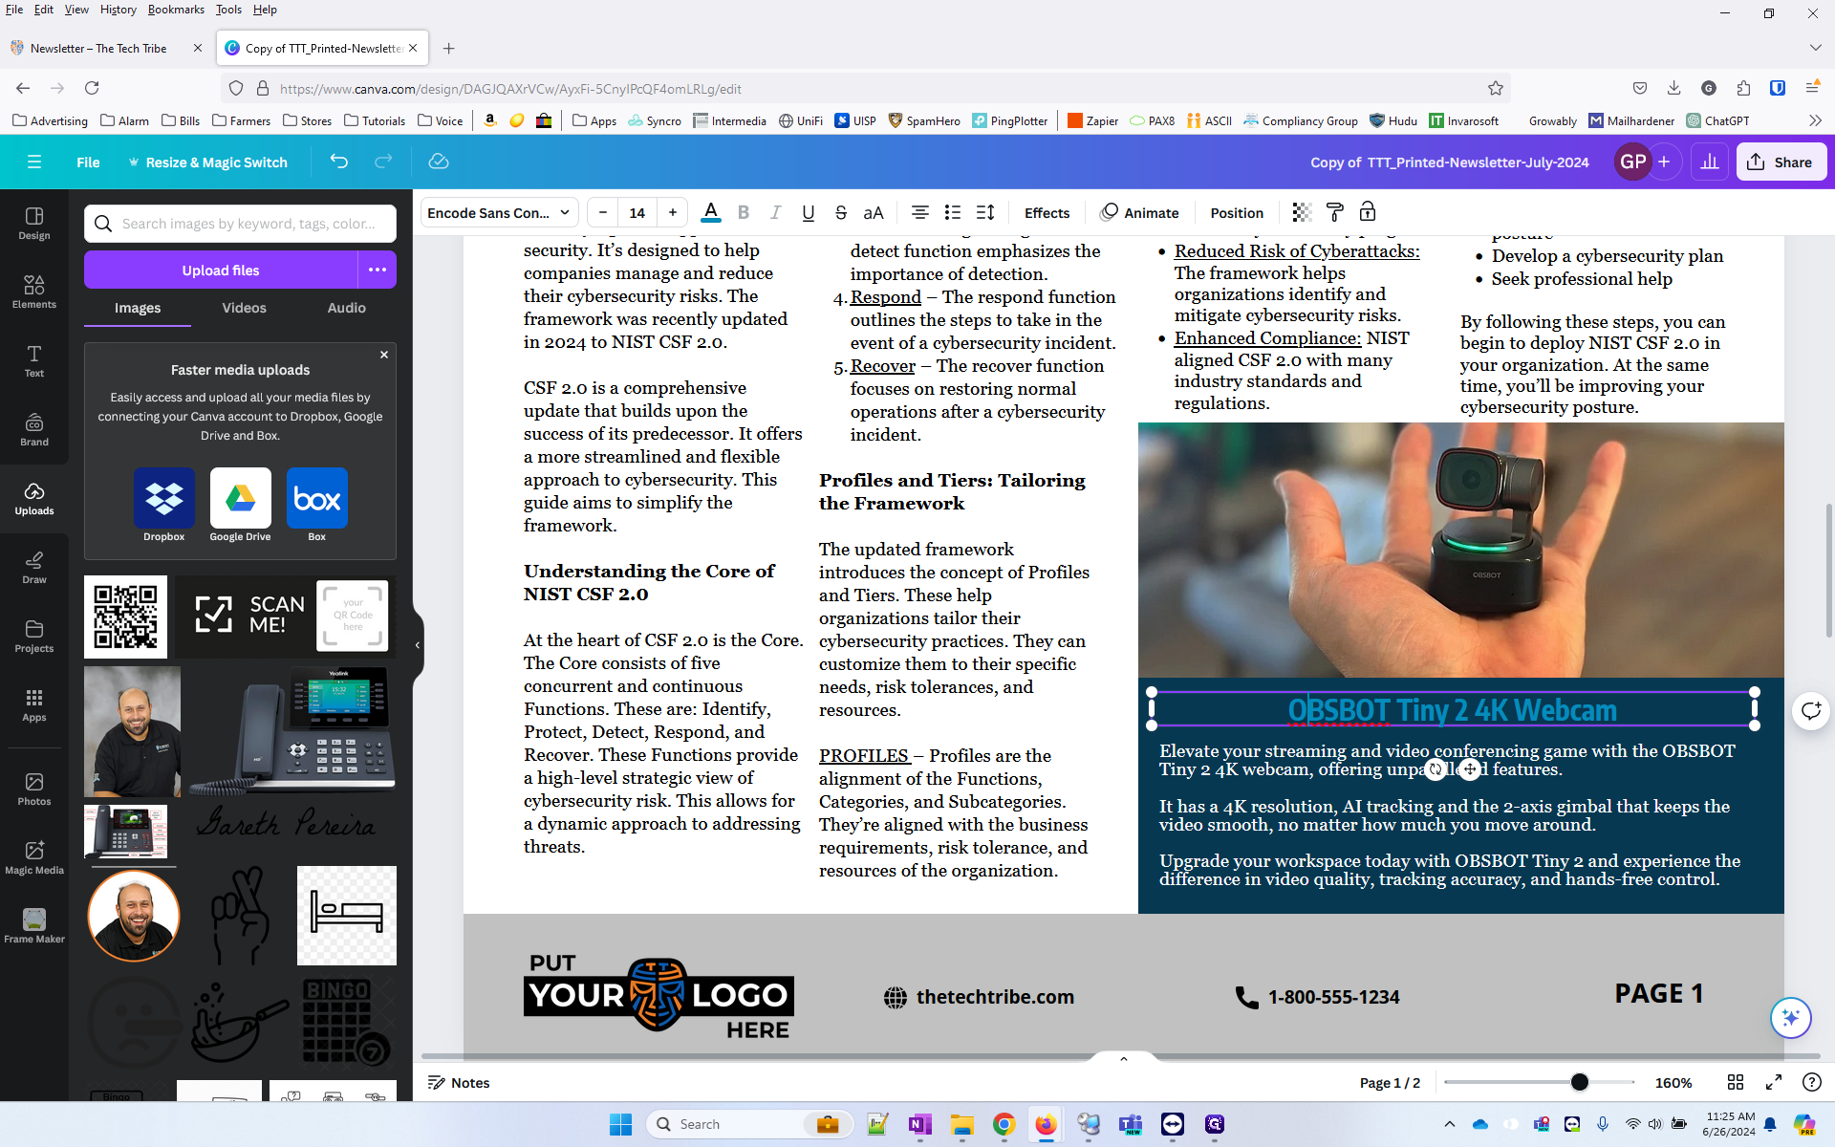Enter fullscreen presentation mode
1835x1147 pixels.
[1774, 1082]
